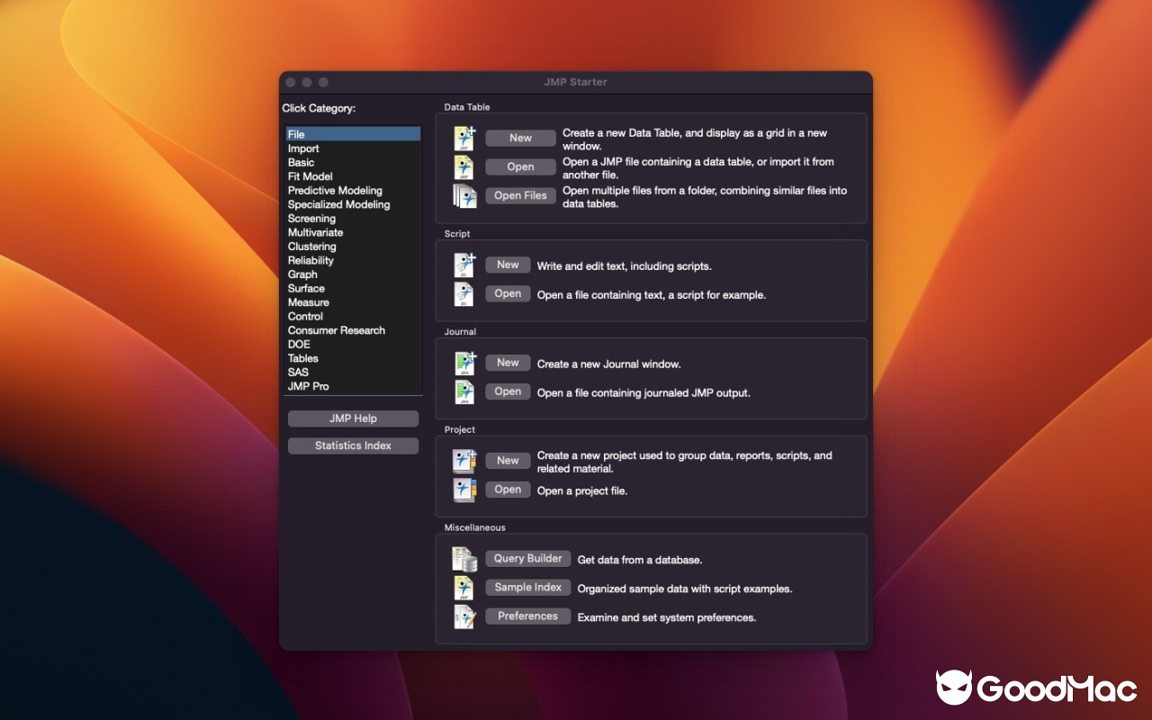The height and width of the screenshot is (720, 1152).
Task: Click New under the Data Table section
Action: (x=520, y=138)
